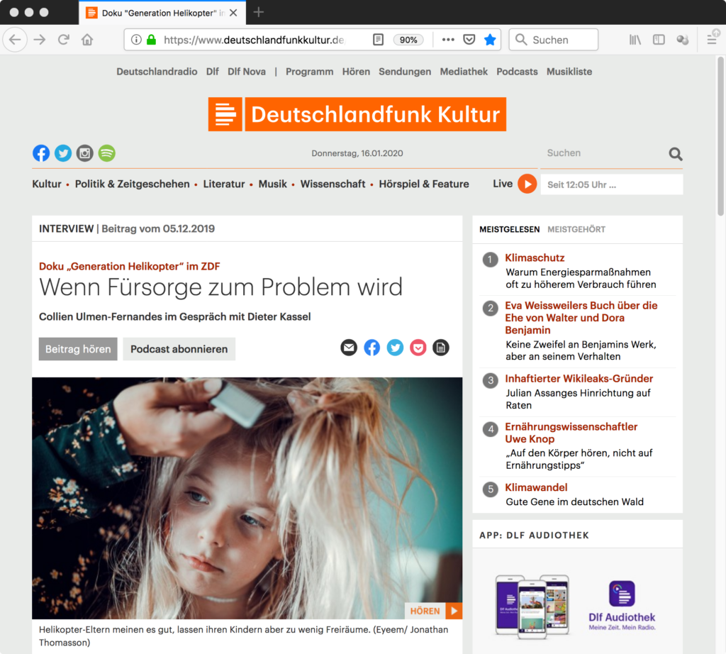Viewport: 726px width, 654px height.
Task: Click Beitrag hören button
Action: (x=78, y=349)
